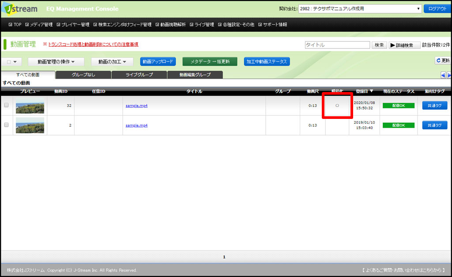Click the 登録日 sort arrow header
This screenshot has height=277, width=452.
click(365, 91)
